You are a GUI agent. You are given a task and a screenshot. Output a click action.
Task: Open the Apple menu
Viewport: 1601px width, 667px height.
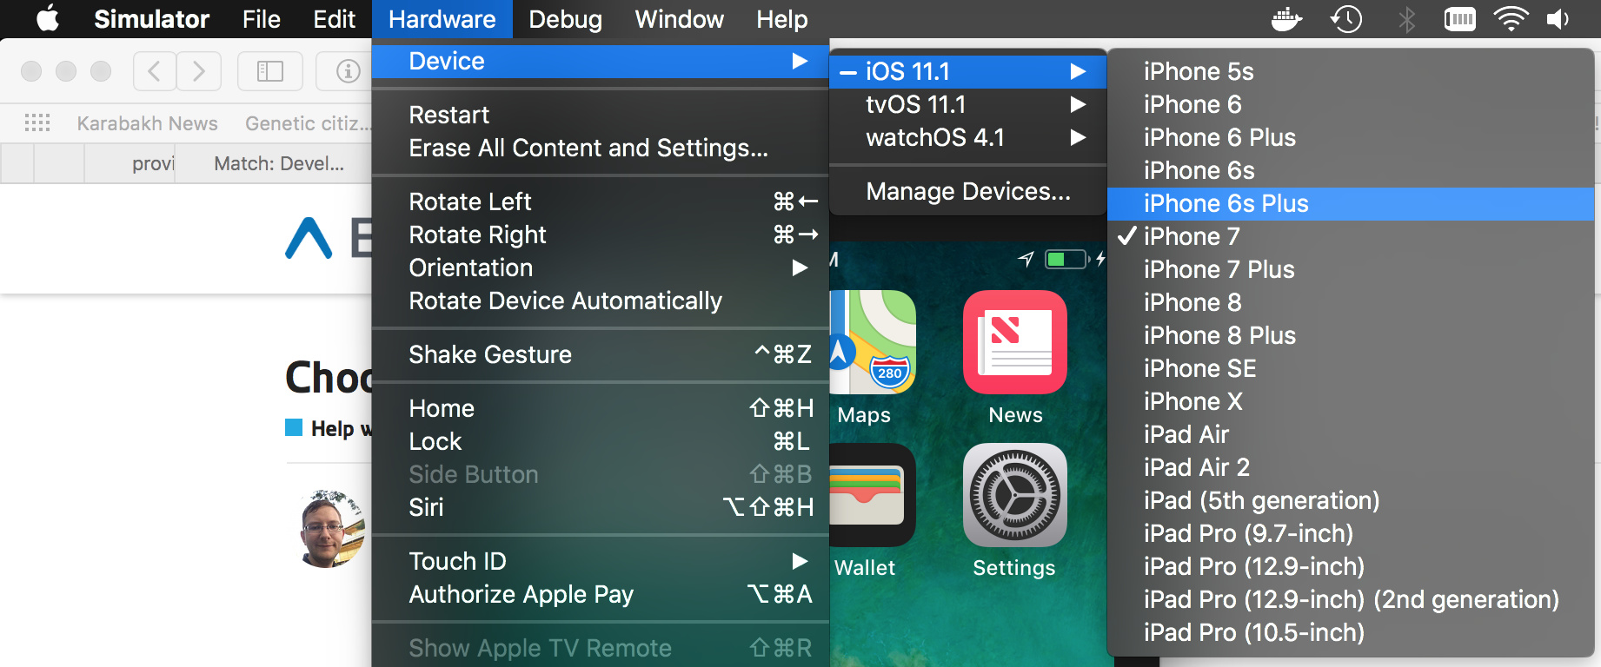pyautogui.click(x=48, y=18)
